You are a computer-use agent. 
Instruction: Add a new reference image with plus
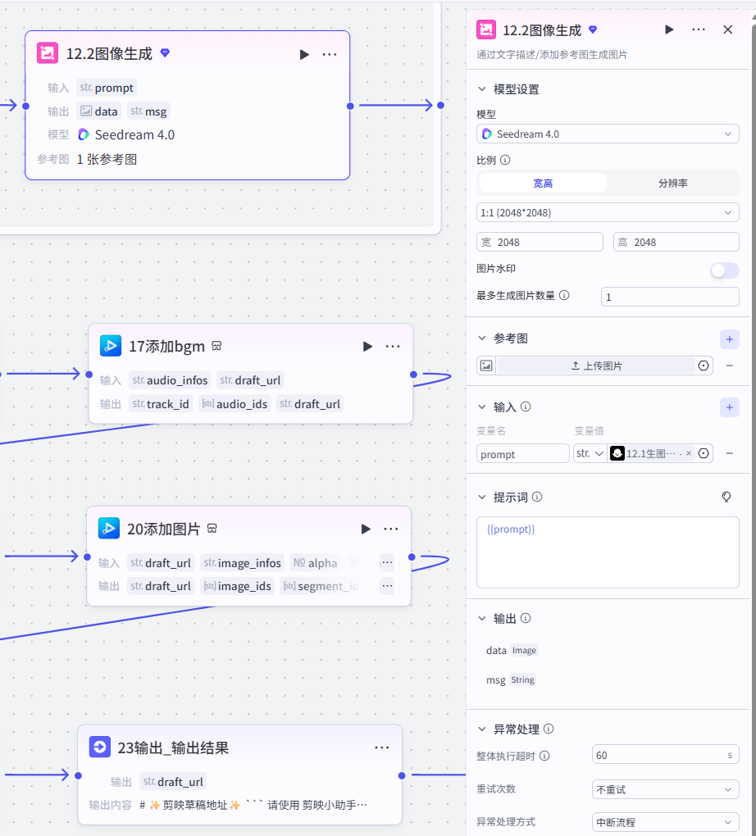point(729,339)
